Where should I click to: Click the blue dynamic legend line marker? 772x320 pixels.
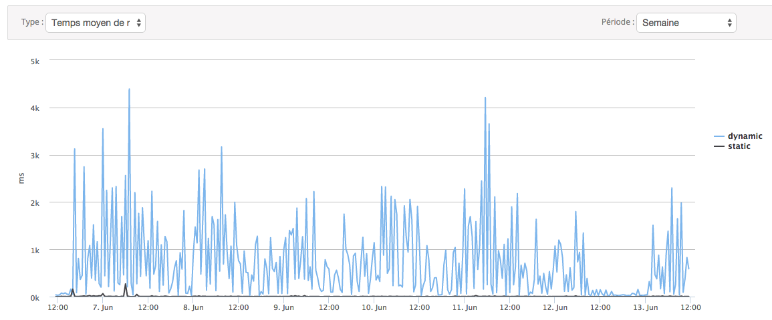point(719,136)
